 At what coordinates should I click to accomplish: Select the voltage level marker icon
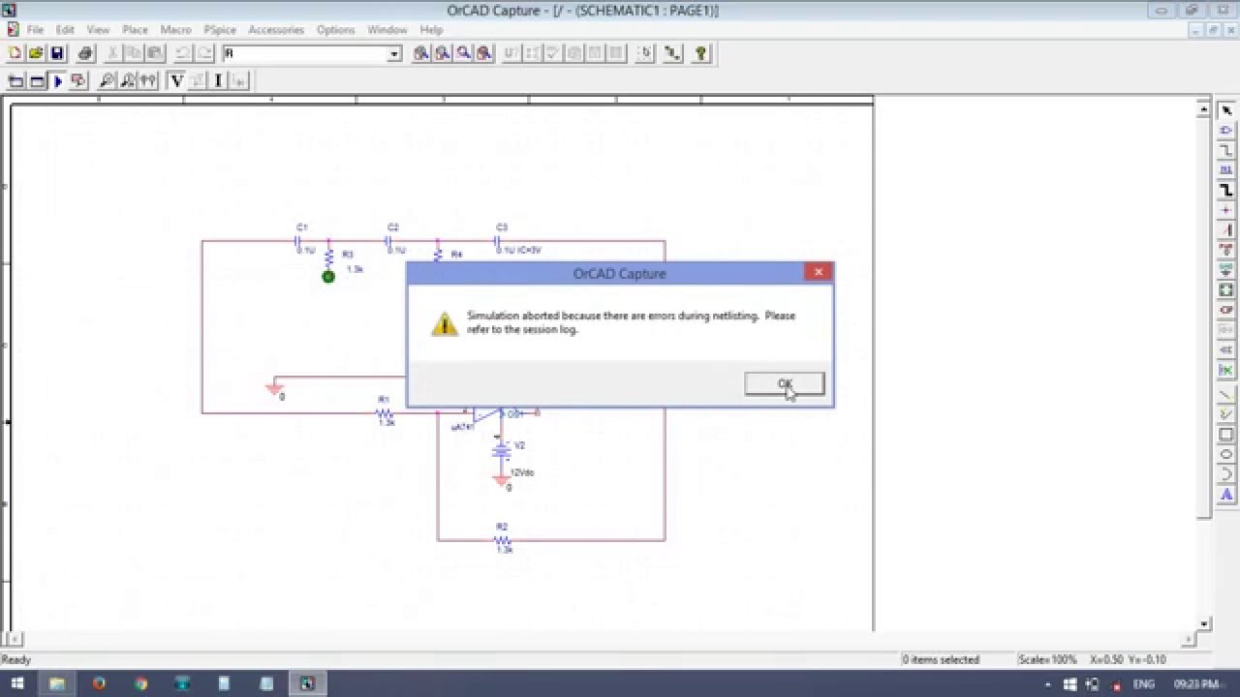(x=107, y=81)
